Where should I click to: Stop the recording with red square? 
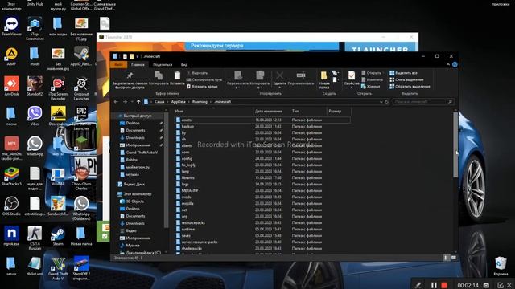tap(444, 286)
